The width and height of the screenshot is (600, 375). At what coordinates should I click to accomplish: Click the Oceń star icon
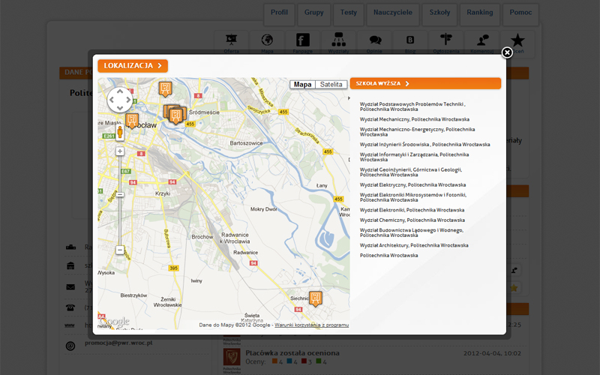tap(517, 40)
